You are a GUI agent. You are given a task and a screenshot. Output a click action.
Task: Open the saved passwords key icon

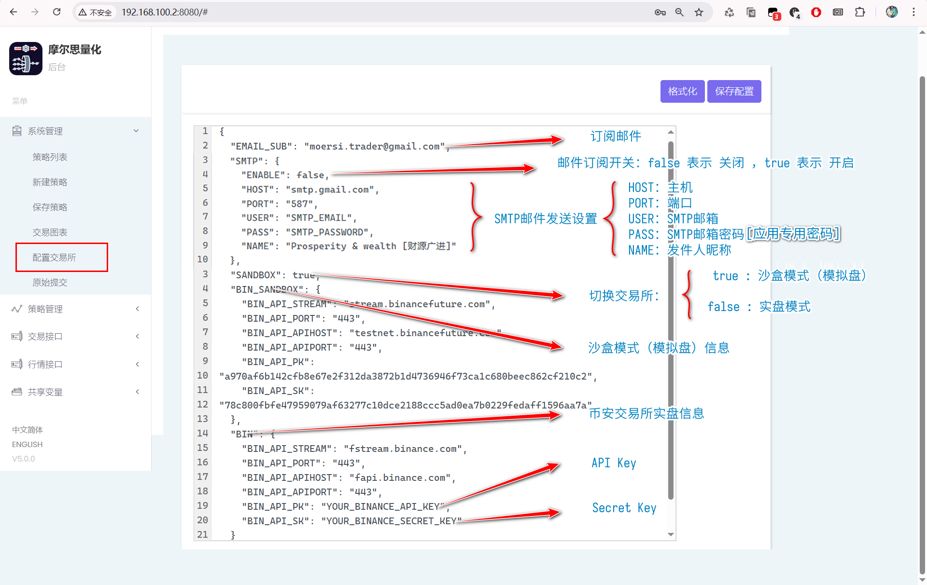pyautogui.click(x=660, y=12)
